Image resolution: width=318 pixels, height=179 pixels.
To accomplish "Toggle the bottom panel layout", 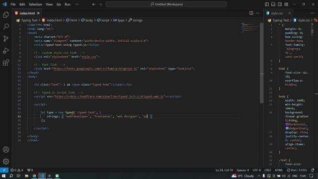I will (x=273, y=4).
